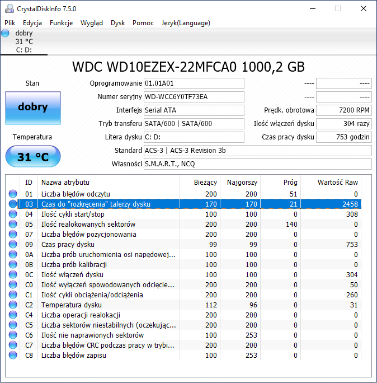Minimize the CrystalDiskInfo window
Screen dimensions: 377x383
click(x=313, y=9)
